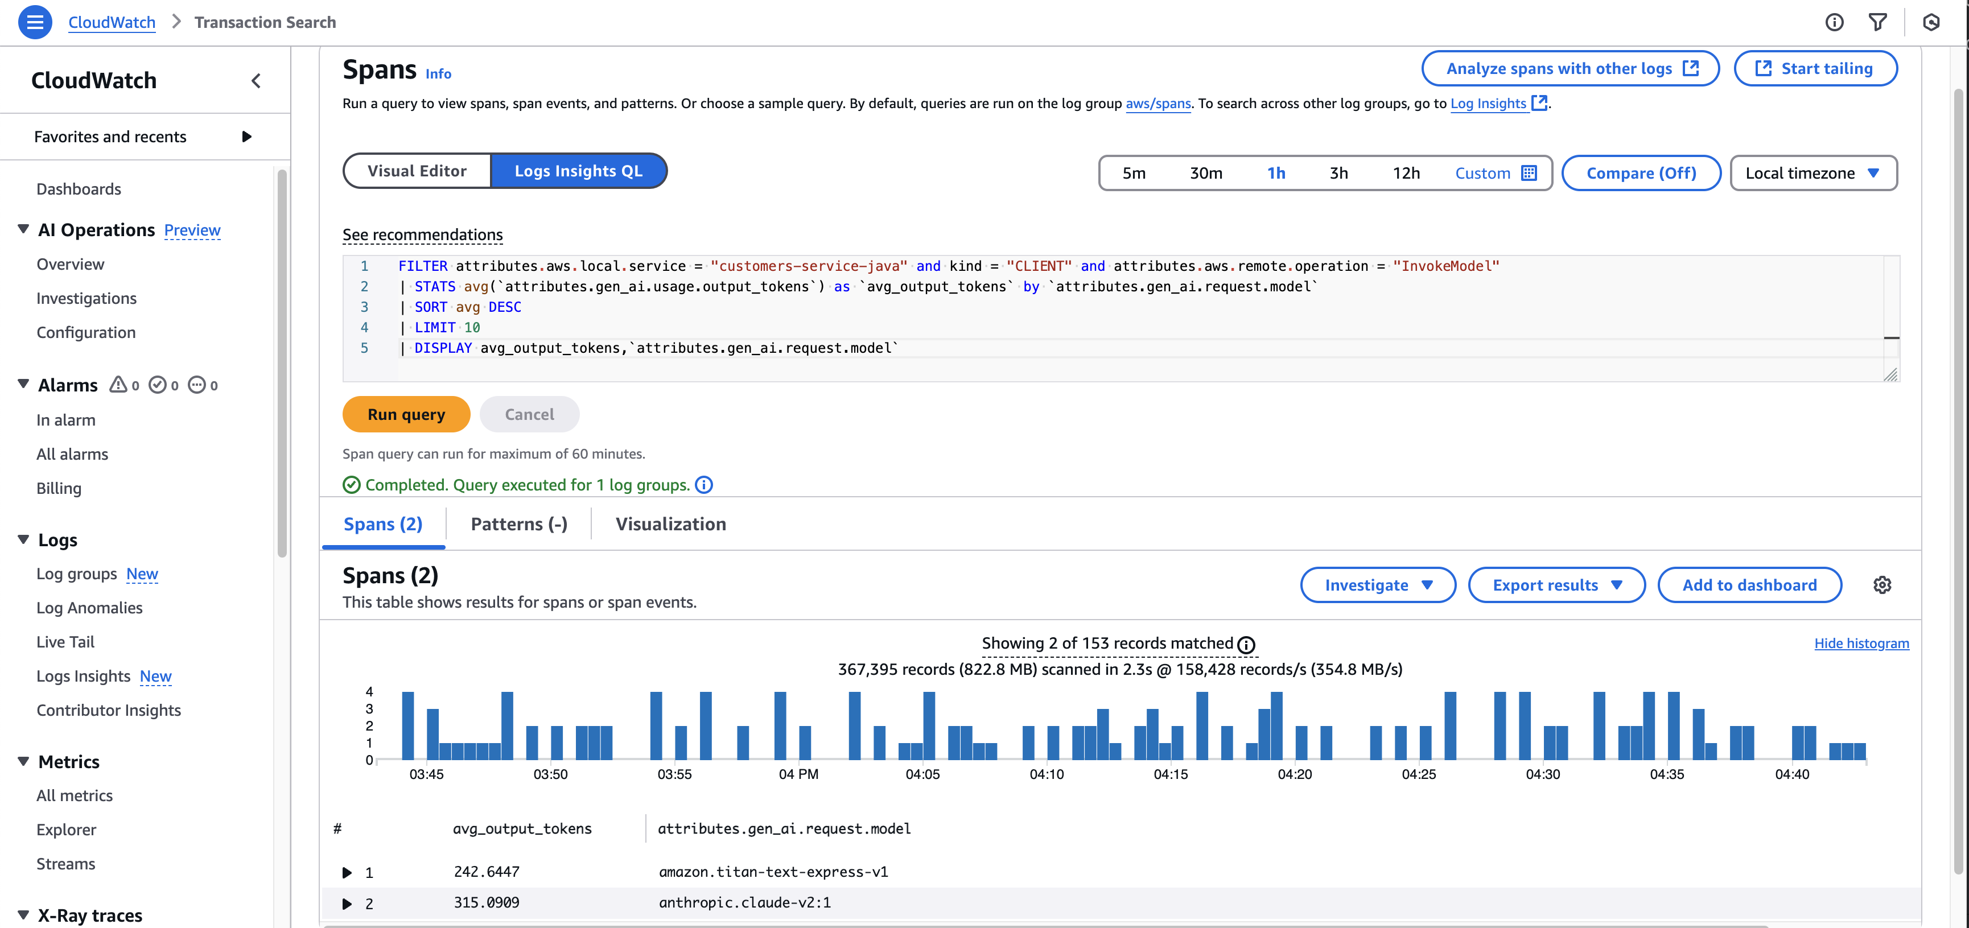Open the filter icon in the top bar
Screen dimensions: 1969x928
pos(1879,22)
